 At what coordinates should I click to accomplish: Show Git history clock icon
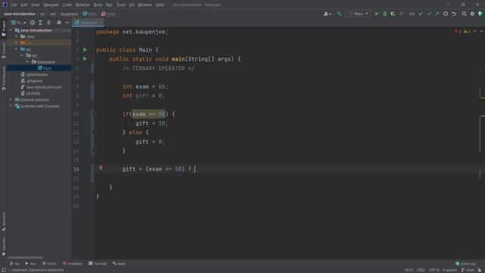(446, 14)
